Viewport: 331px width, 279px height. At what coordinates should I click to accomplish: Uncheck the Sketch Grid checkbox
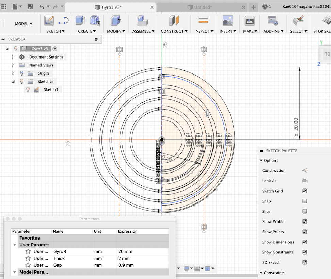[x=305, y=191]
